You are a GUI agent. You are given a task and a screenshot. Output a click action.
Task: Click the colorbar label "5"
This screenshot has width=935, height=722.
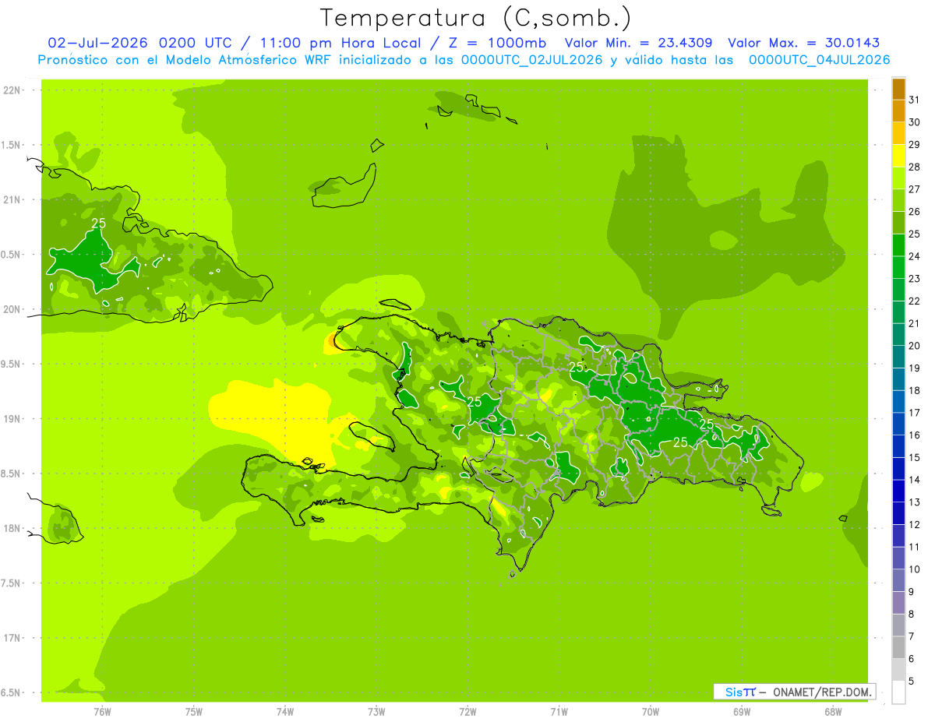tap(912, 681)
